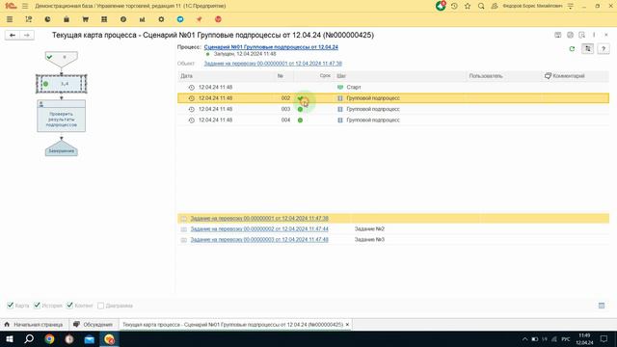The image size is (617, 347).
Task: Switch to Обсуждения tab
Action: [93, 325]
